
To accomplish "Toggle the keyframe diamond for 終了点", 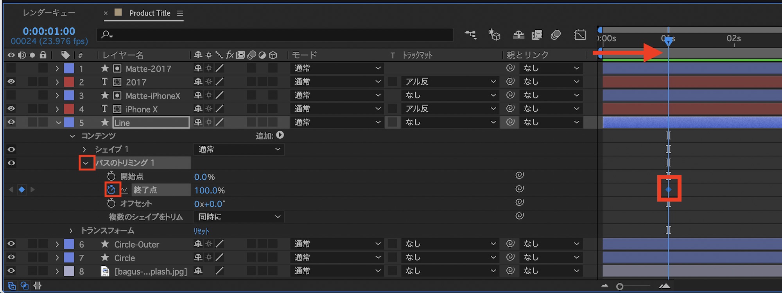I will point(22,190).
